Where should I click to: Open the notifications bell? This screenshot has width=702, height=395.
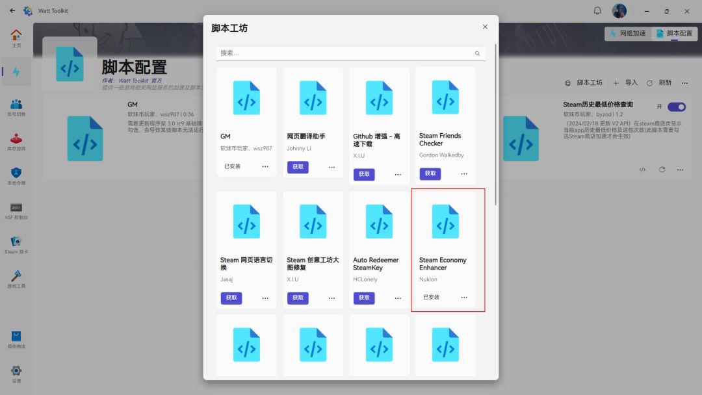[597, 10]
